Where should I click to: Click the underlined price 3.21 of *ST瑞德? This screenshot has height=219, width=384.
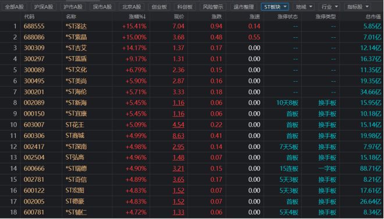179,168
